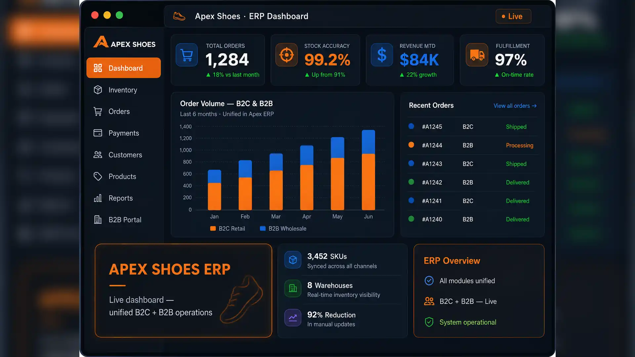Click the Inventory box icon

pyautogui.click(x=98, y=90)
